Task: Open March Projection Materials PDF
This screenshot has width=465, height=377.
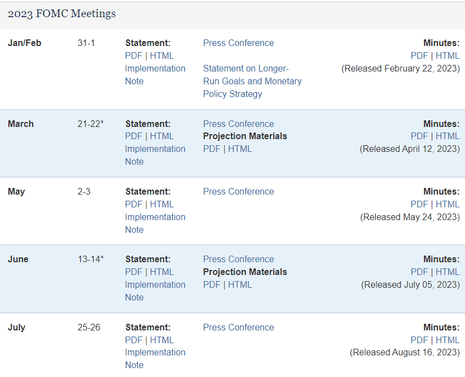Action: coord(212,149)
